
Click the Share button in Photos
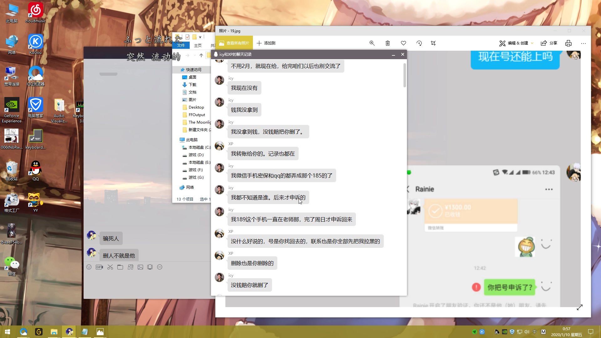point(549,43)
